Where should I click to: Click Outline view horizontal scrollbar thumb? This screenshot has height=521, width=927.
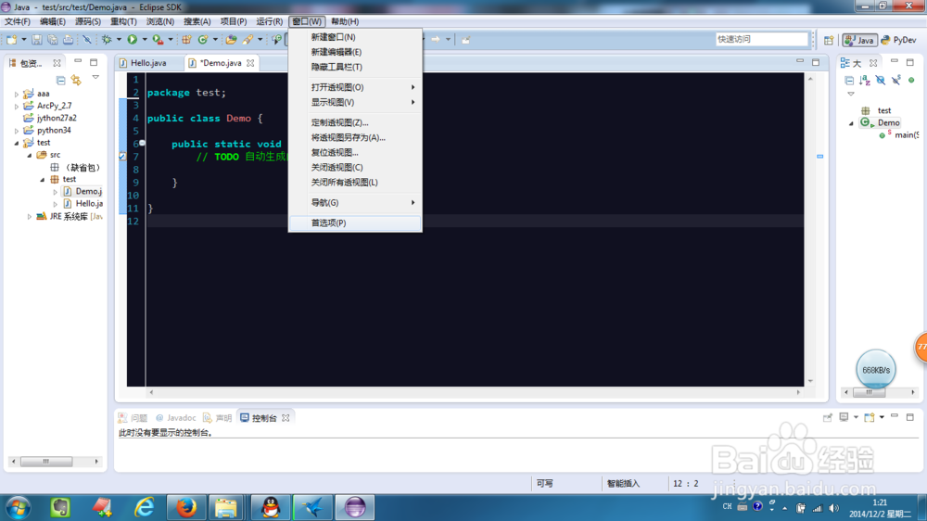(870, 392)
